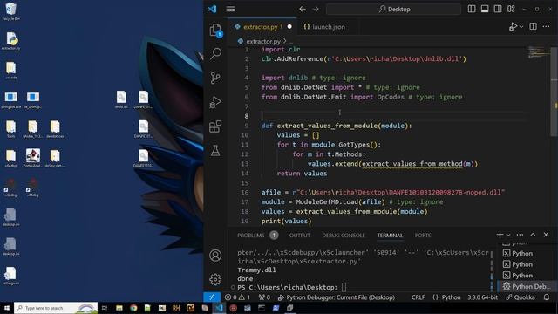Open the VS Code hamburger menu
Image resolution: width=558 pixels, height=314 pixels.
pyautogui.click(x=230, y=9)
